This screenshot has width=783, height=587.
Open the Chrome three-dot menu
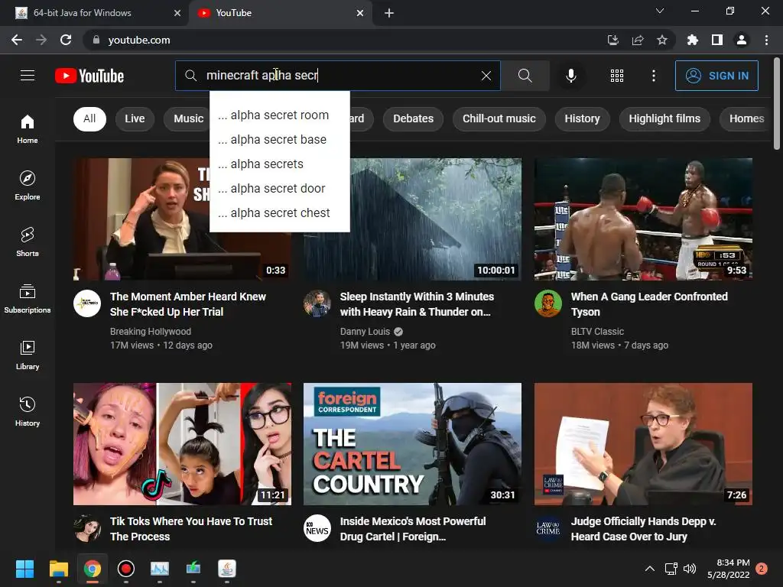coord(766,40)
